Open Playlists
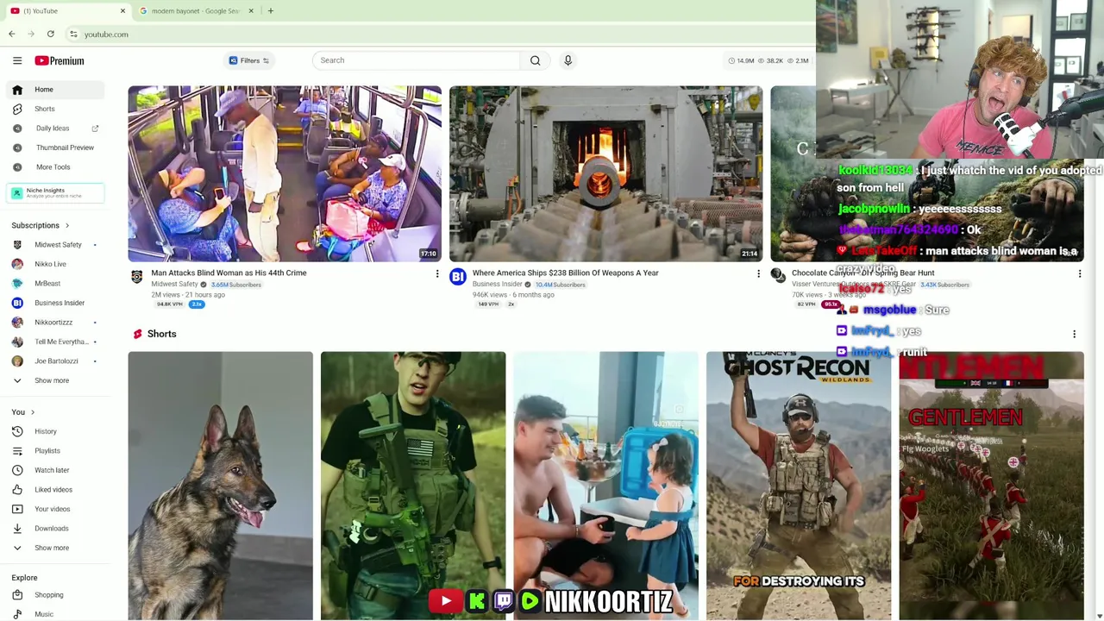The height and width of the screenshot is (621, 1104). 55,451
